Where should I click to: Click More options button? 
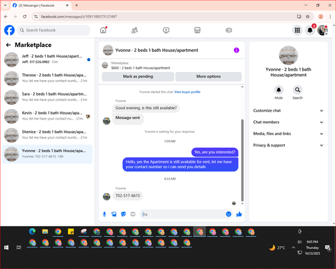tap(208, 77)
